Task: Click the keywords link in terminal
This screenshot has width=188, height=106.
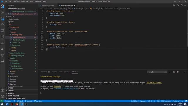Action: [x=57, y=87]
